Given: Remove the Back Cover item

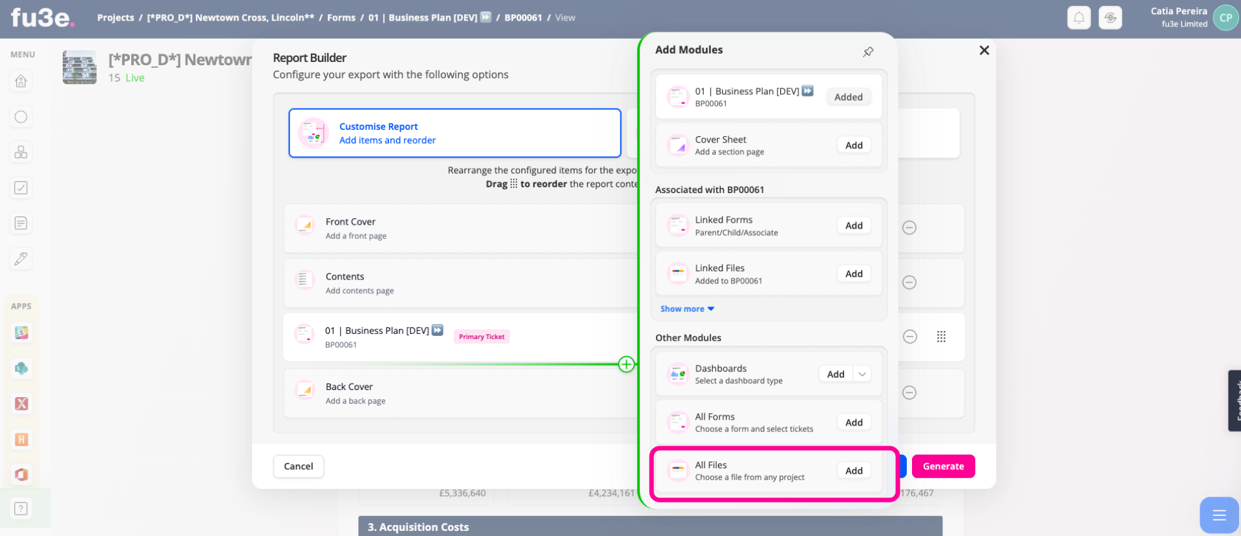Looking at the screenshot, I should tap(909, 393).
